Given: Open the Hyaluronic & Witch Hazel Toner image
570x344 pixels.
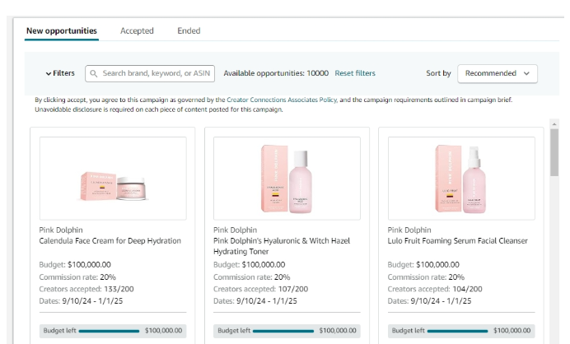Looking at the screenshot, I should (x=287, y=178).
